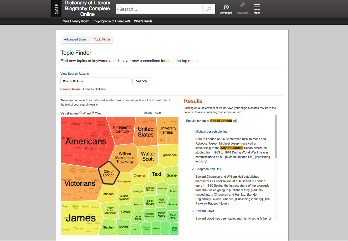Image resolution: width=348 pixels, height=241 pixels.
Task: Select the Lovell tile
Action: tap(126, 212)
